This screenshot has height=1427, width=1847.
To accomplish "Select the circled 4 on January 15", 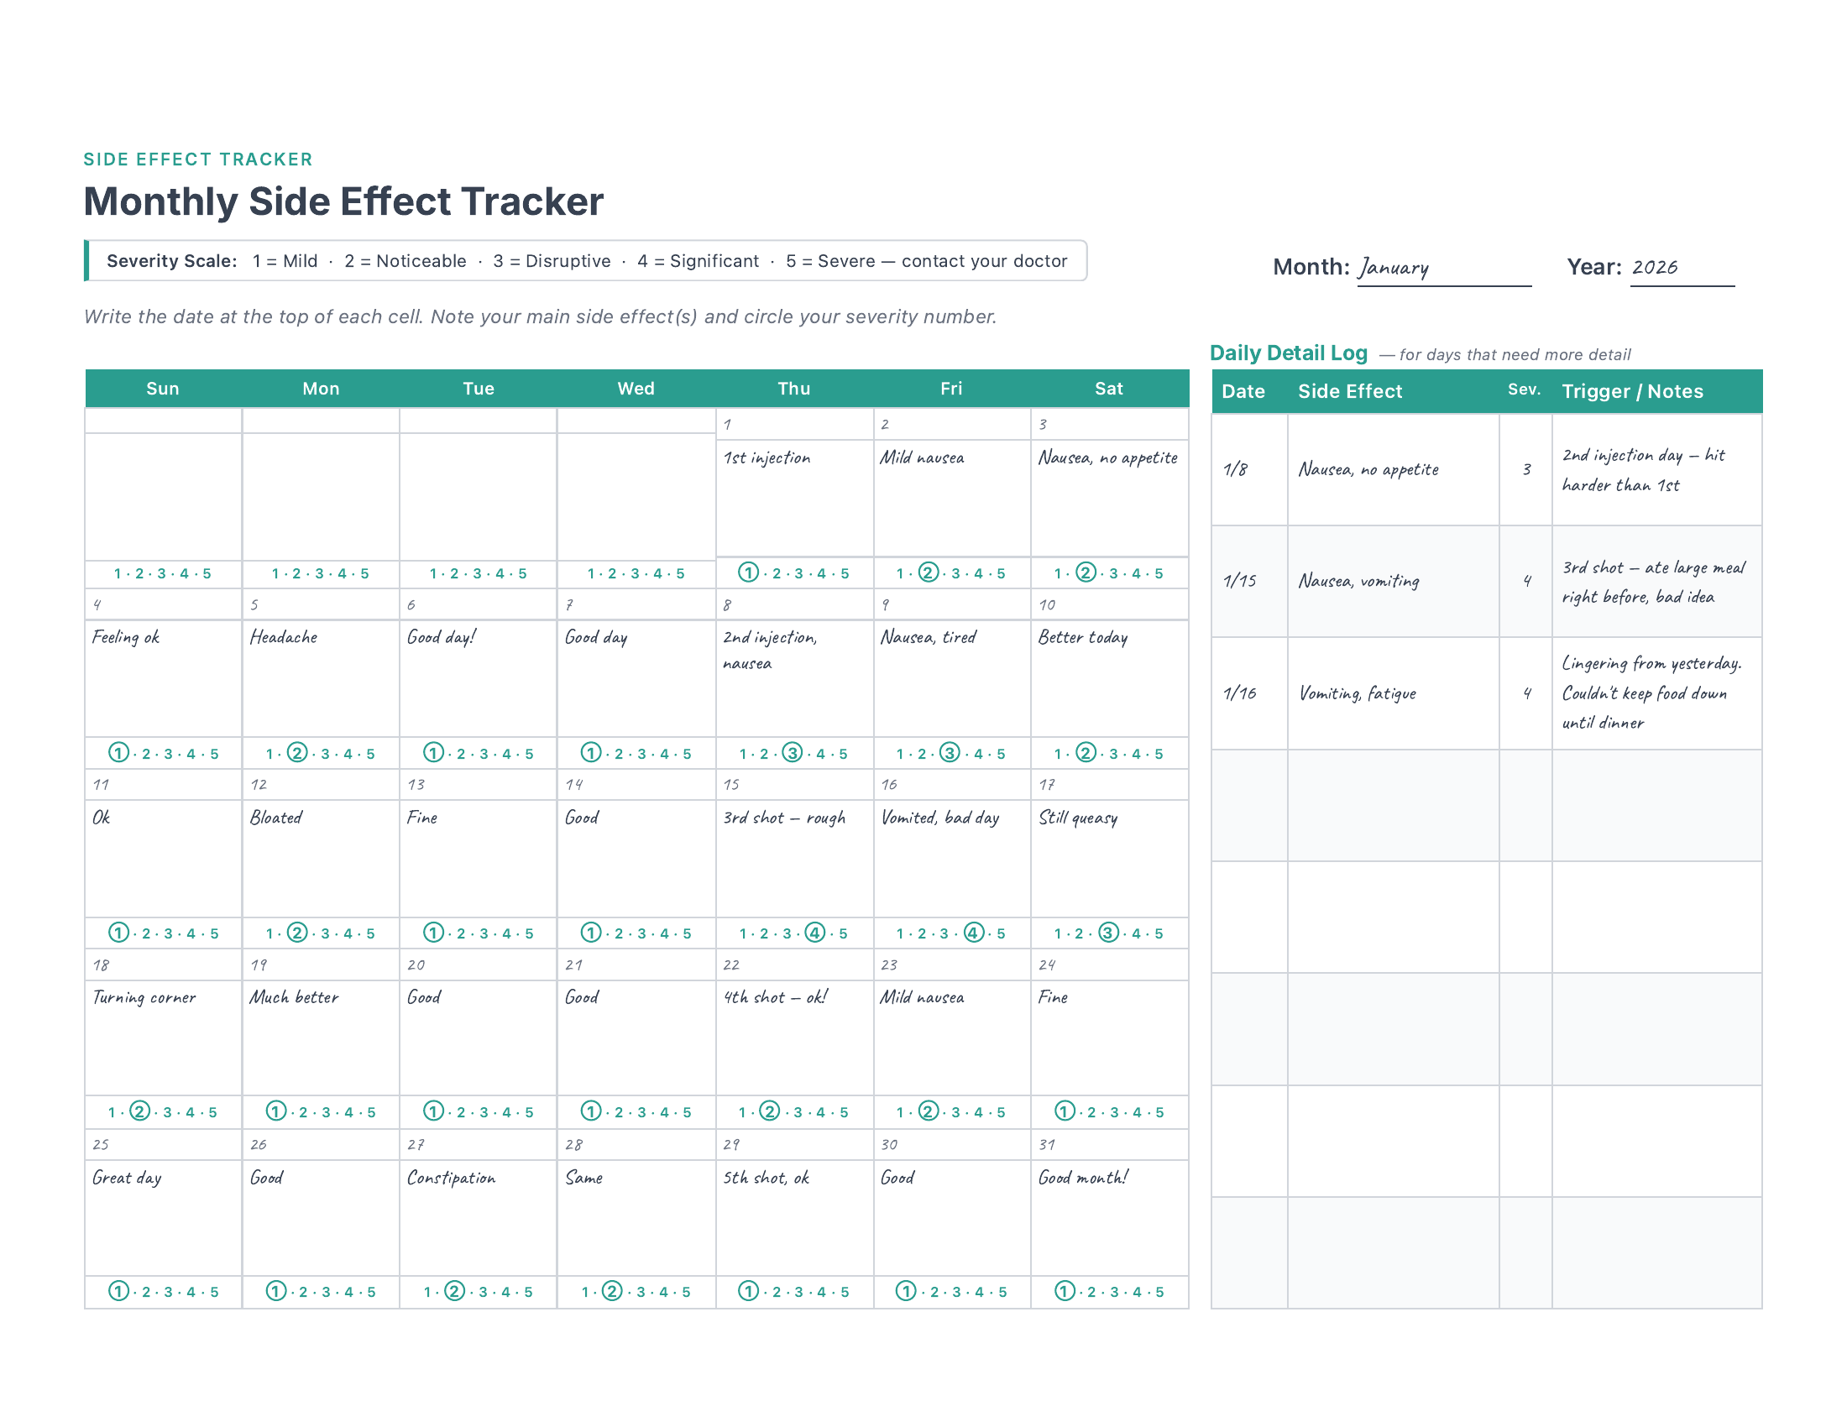I will point(814,933).
